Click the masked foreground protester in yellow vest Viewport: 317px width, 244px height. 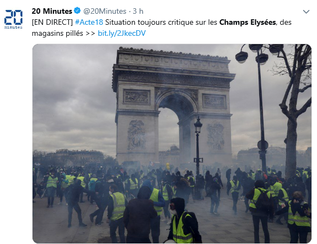click(x=182, y=221)
